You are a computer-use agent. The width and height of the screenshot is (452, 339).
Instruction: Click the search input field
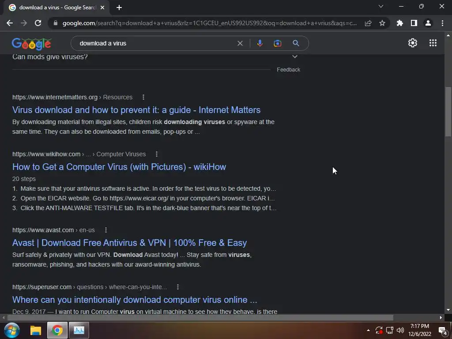point(156,43)
